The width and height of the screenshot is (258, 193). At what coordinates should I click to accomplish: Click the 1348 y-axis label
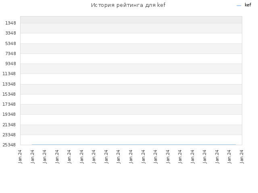coord(11,23)
